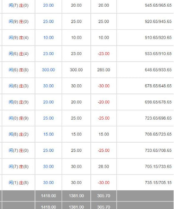The image size is (174, 209).
Task: Click the blue 300.00 bet amount
Action: 48,70
